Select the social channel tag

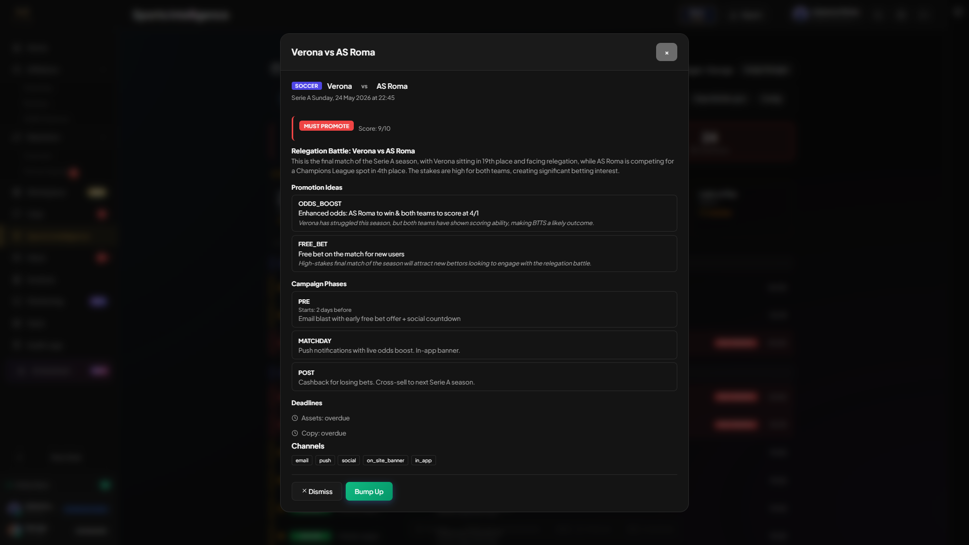pyautogui.click(x=349, y=460)
